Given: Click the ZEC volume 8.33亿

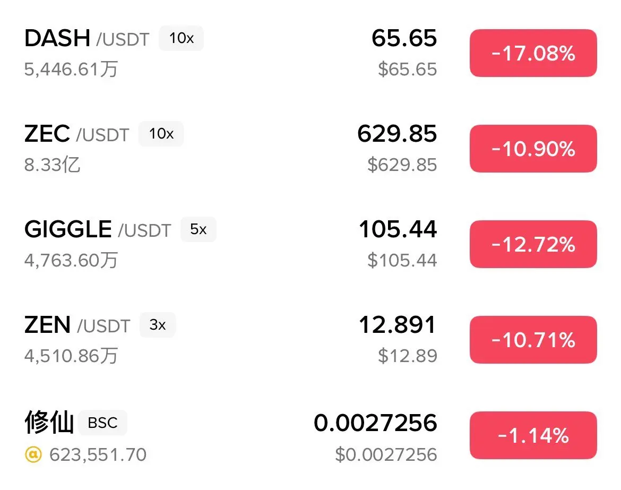Looking at the screenshot, I should pos(52,165).
